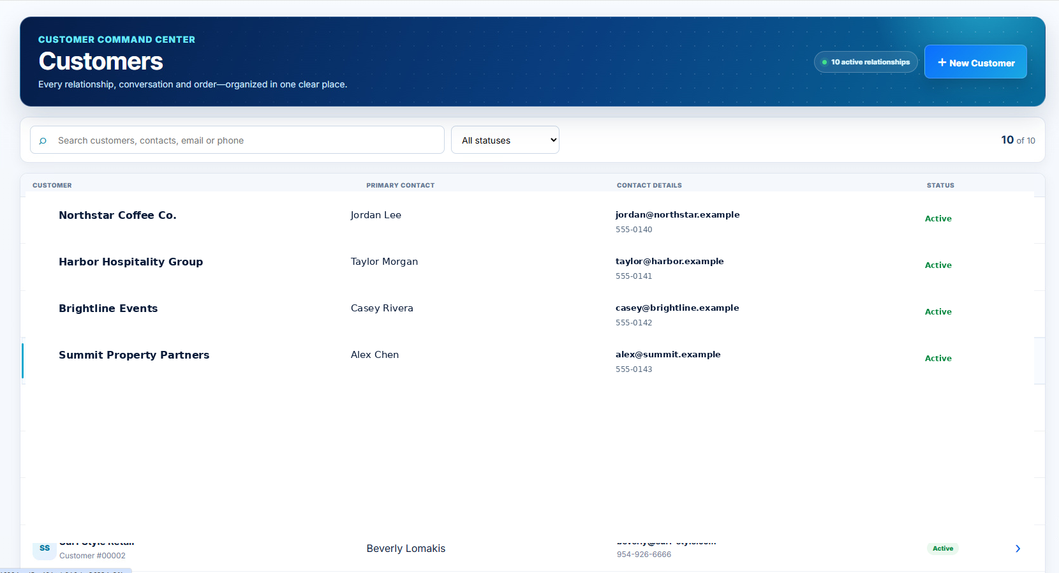Select the Summit Property Partners customer
This screenshot has height=573, width=1059.
[134, 355]
